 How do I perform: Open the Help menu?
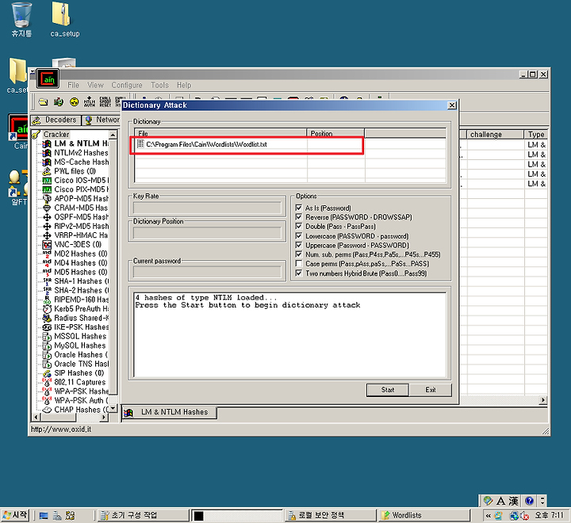184,85
